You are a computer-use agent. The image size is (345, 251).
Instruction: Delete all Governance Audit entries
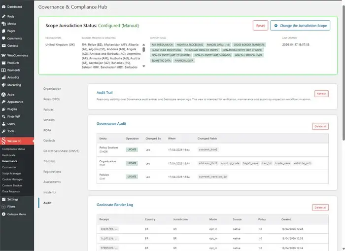coord(320,126)
